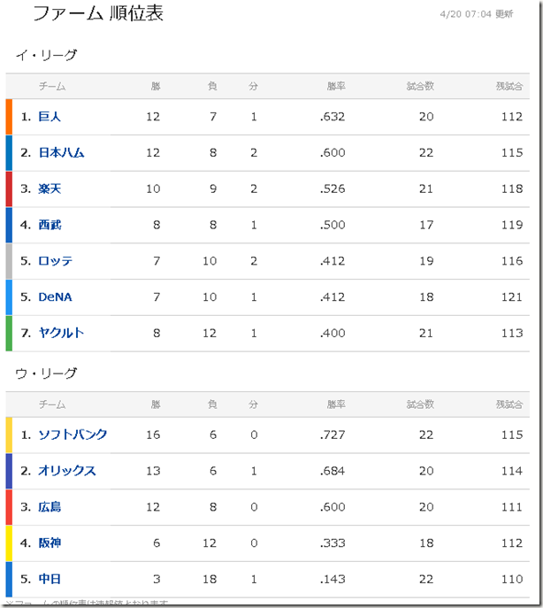Image resolution: width=543 pixels, height=608 pixels.
Task: Open the 中日 team link
Action: point(50,579)
